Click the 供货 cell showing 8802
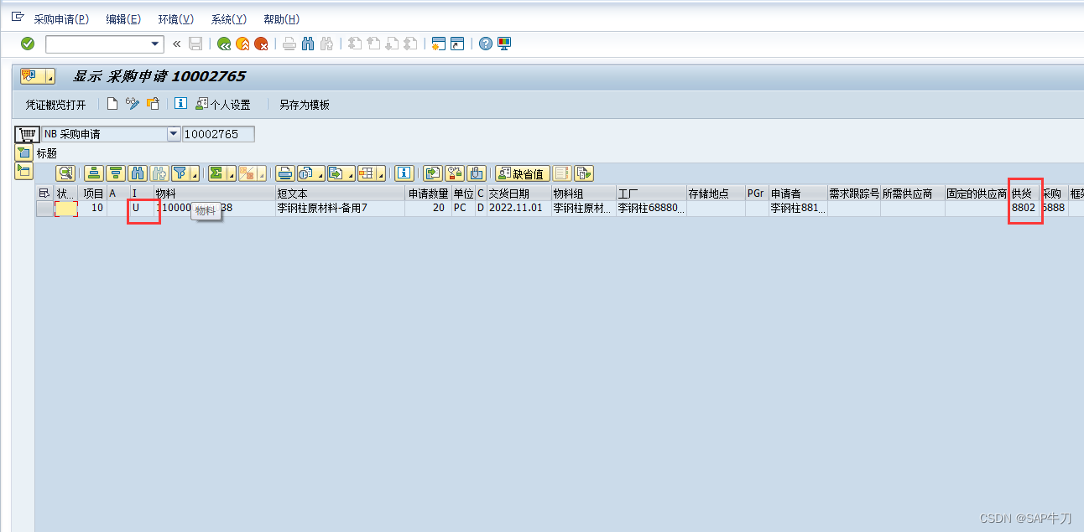 [1024, 209]
